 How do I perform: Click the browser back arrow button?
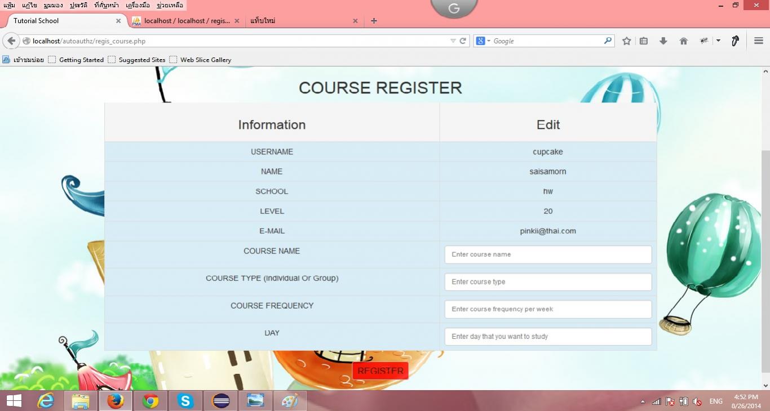pos(11,41)
